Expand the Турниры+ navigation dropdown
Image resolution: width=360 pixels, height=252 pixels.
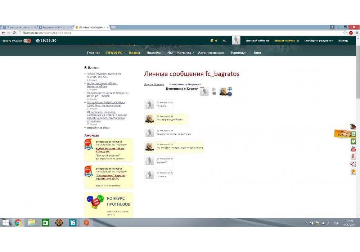pos(240,53)
